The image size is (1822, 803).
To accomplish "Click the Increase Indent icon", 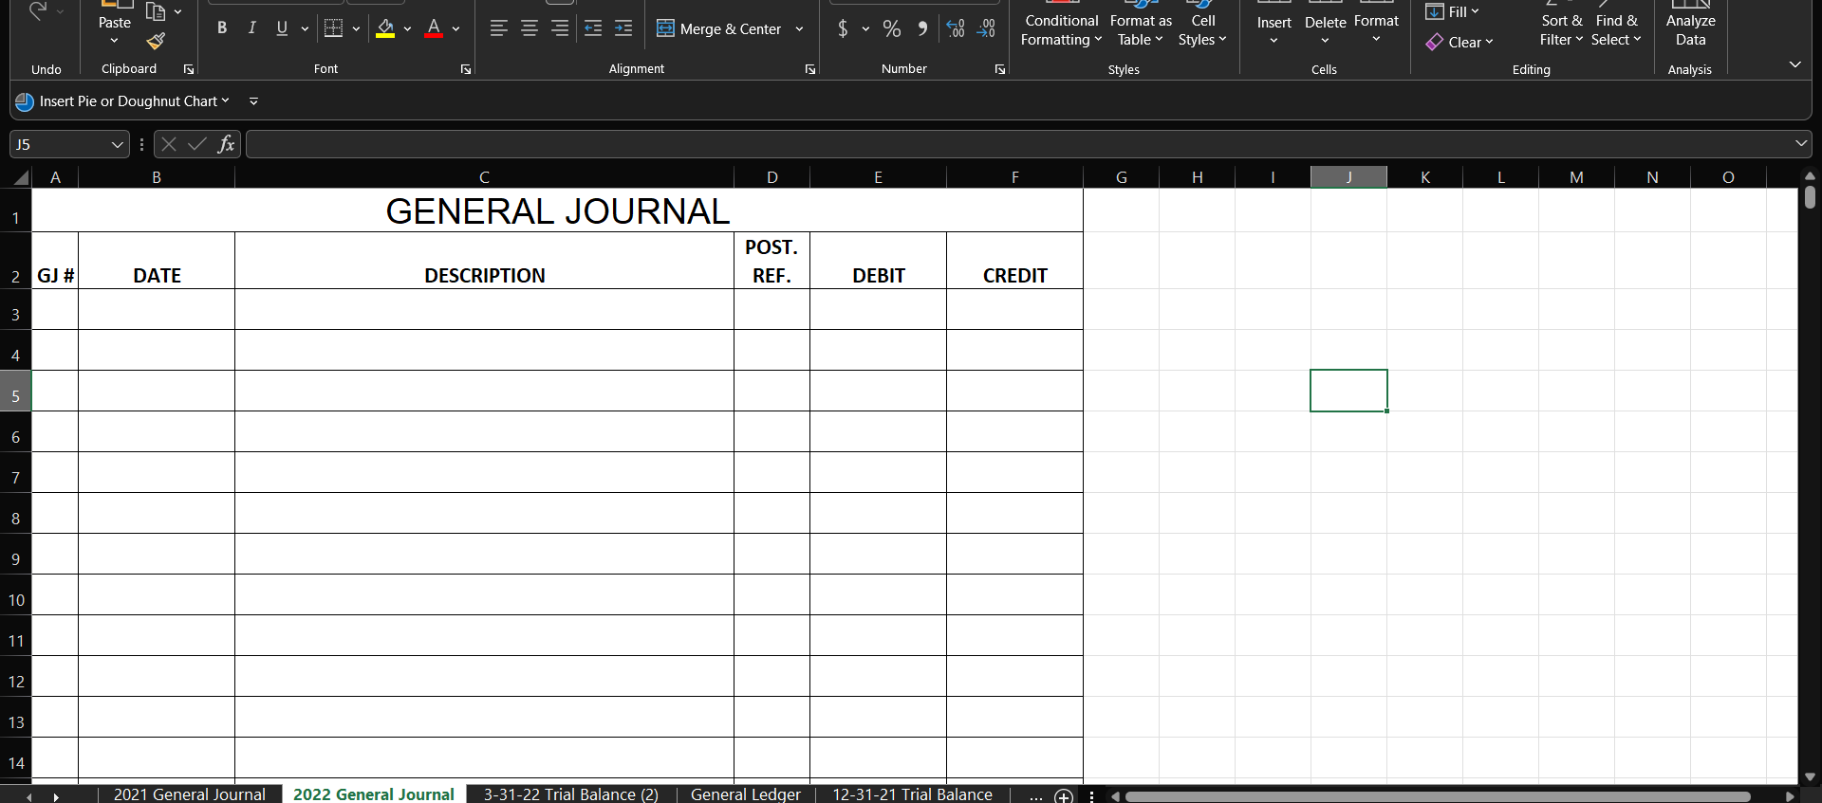I will (x=623, y=29).
